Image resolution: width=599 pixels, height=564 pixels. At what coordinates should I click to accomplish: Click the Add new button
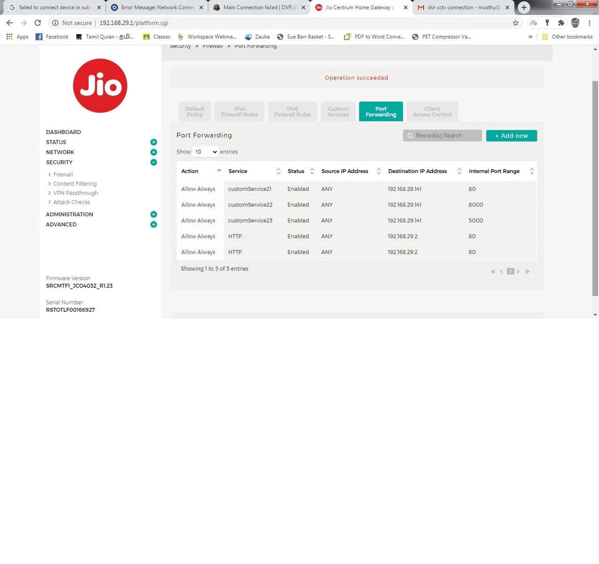point(511,136)
